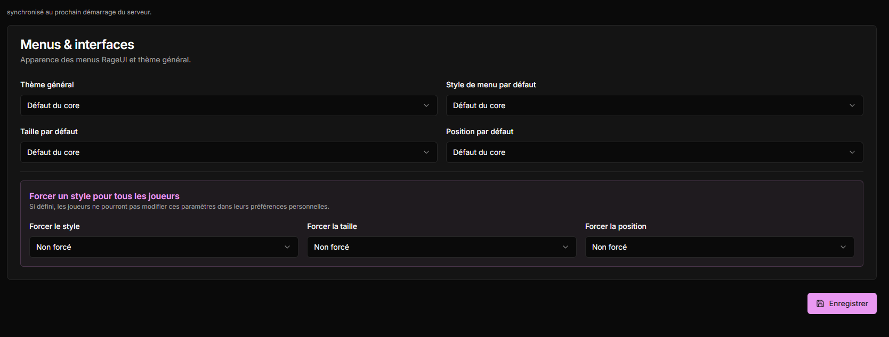Open the Forcer la position dropdown

pos(720,247)
